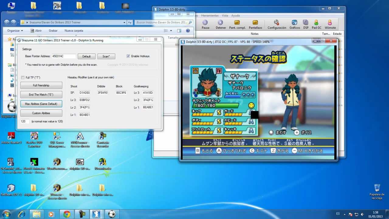Click End The Match ("E") button

click(41, 95)
